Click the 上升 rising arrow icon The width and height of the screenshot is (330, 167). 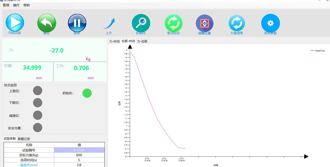click(109, 24)
